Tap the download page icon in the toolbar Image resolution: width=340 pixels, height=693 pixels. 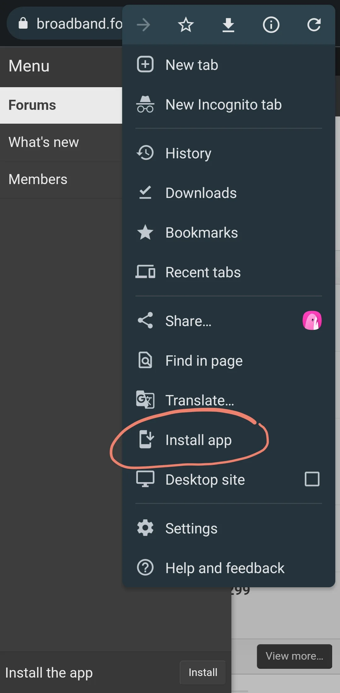[x=229, y=25]
